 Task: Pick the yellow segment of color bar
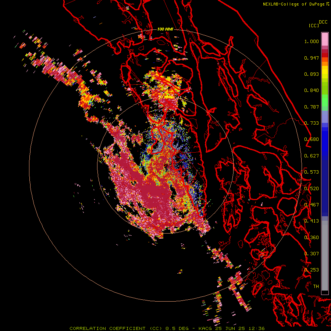click(325, 72)
